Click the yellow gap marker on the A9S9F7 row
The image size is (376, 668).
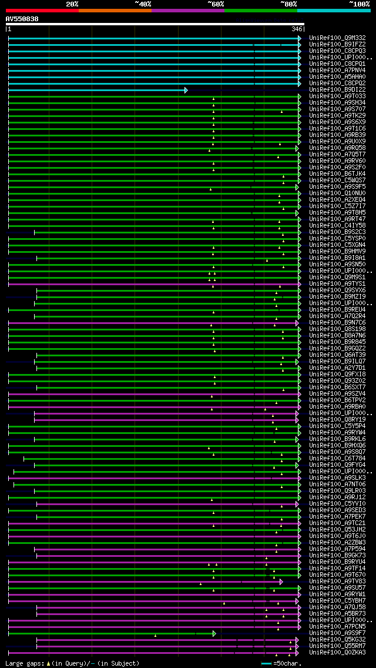pos(156,636)
